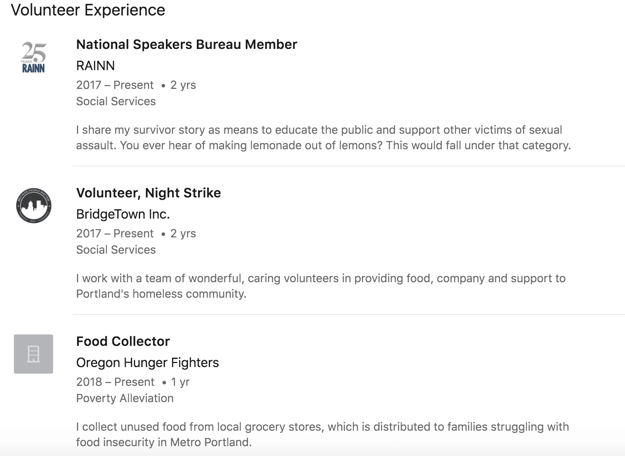This screenshot has height=456, width=625.
Task: Open the National Speakers Bureau Member title
Action: click(x=186, y=44)
